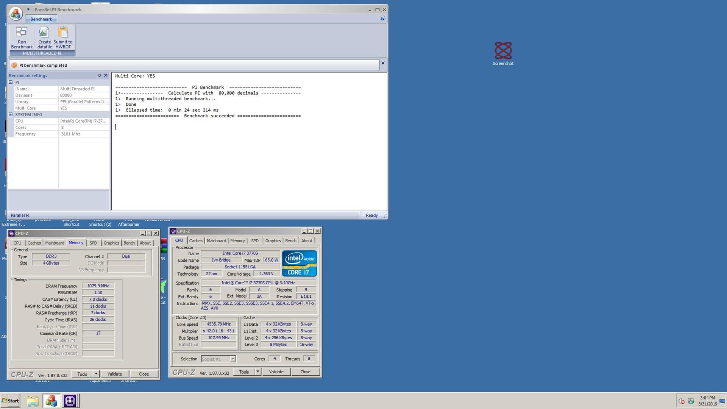Click Validate in Memory CPU-Z window
The height and width of the screenshot is (409, 727).
(114, 374)
